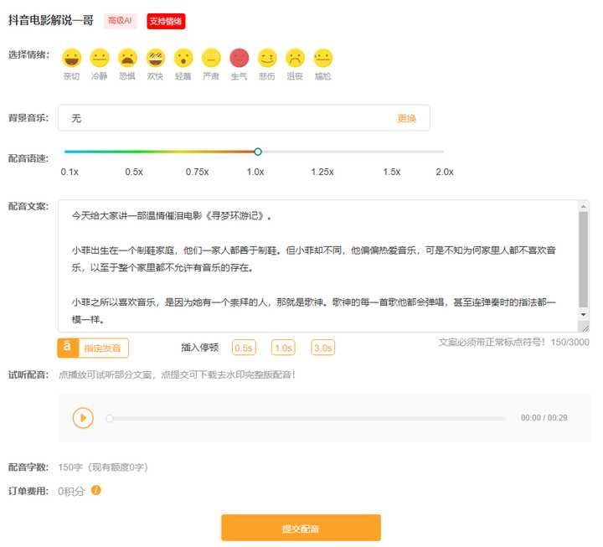Click the red 支持情绪 badge
Screen dimensions: 603x547
(x=166, y=21)
